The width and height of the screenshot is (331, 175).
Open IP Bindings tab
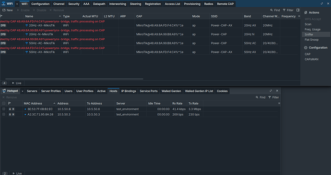[129, 91]
